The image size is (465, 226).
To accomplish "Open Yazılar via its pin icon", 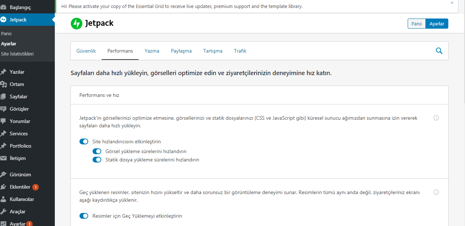I will tap(4, 72).
